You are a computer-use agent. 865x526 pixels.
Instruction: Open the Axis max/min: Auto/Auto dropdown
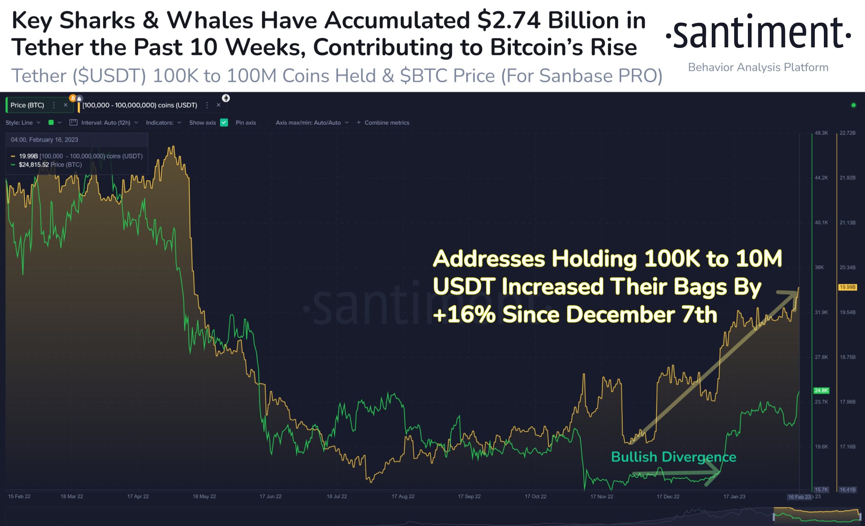(312, 123)
